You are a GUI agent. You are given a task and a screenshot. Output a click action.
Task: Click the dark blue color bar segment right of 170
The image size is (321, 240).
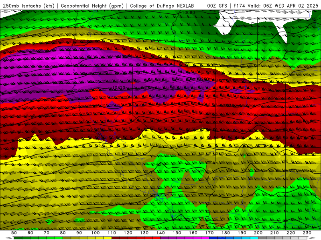(213, 238)
